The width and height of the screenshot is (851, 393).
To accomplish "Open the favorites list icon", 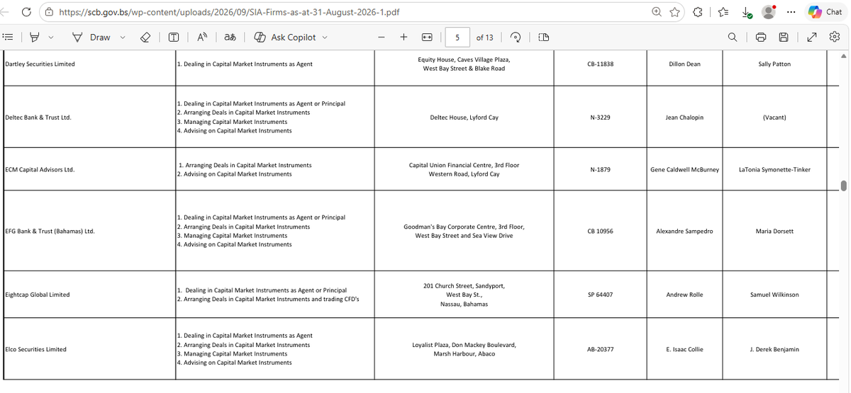I will coord(724,12).
